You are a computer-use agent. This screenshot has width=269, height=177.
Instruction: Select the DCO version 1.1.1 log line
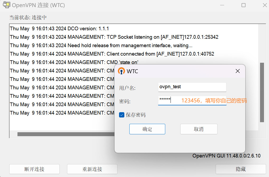point(59,28)
